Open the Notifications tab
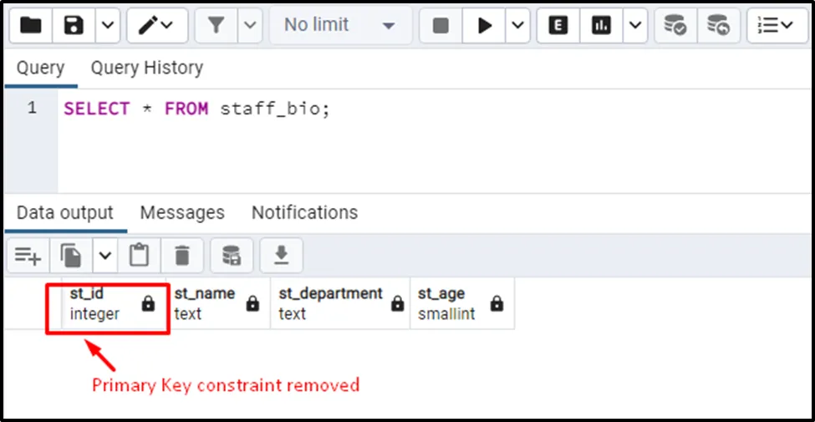The width and height of the screenshot is (815, 422). [304, 212]
